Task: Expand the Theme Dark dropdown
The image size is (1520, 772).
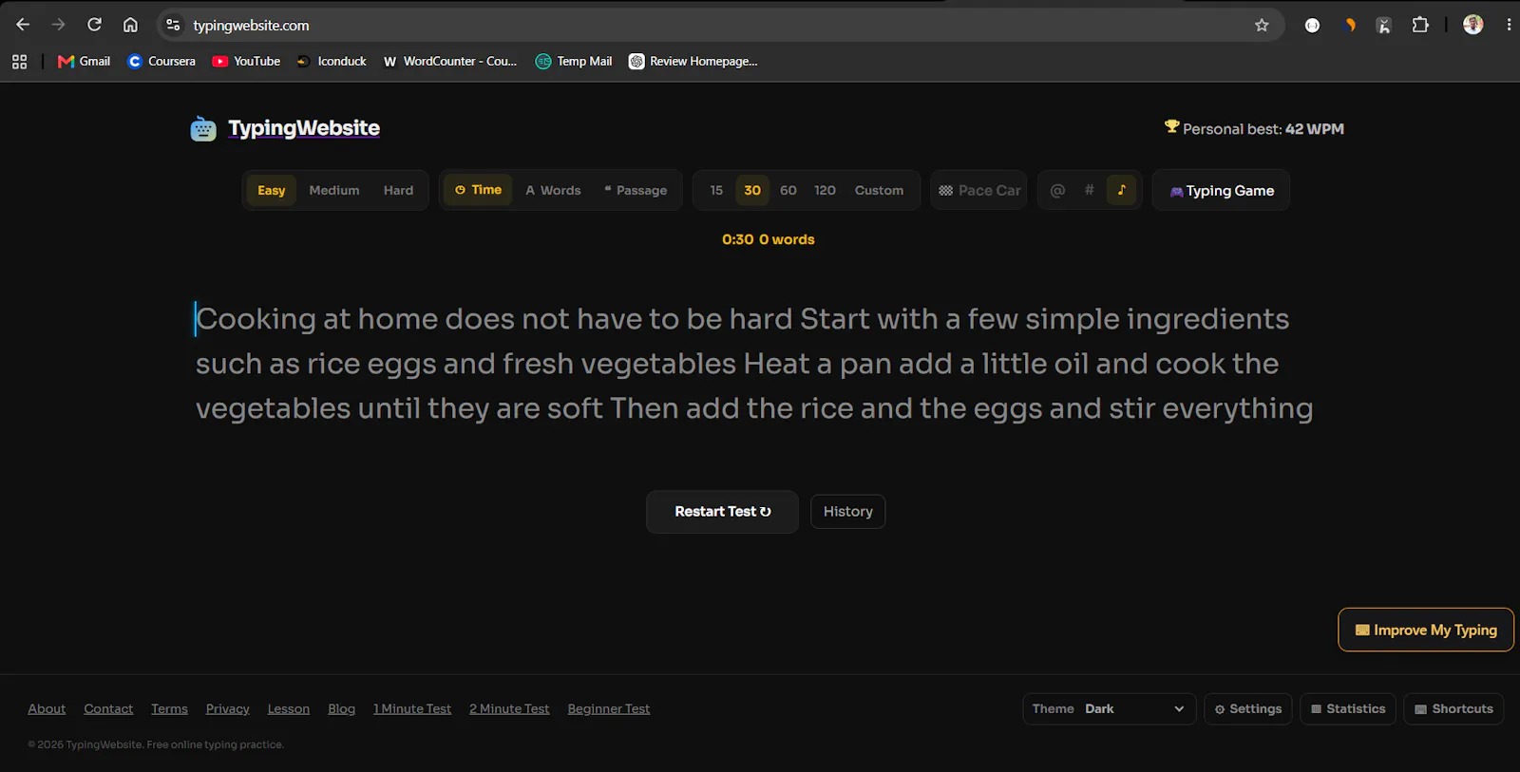Action: pos(1109,709)
